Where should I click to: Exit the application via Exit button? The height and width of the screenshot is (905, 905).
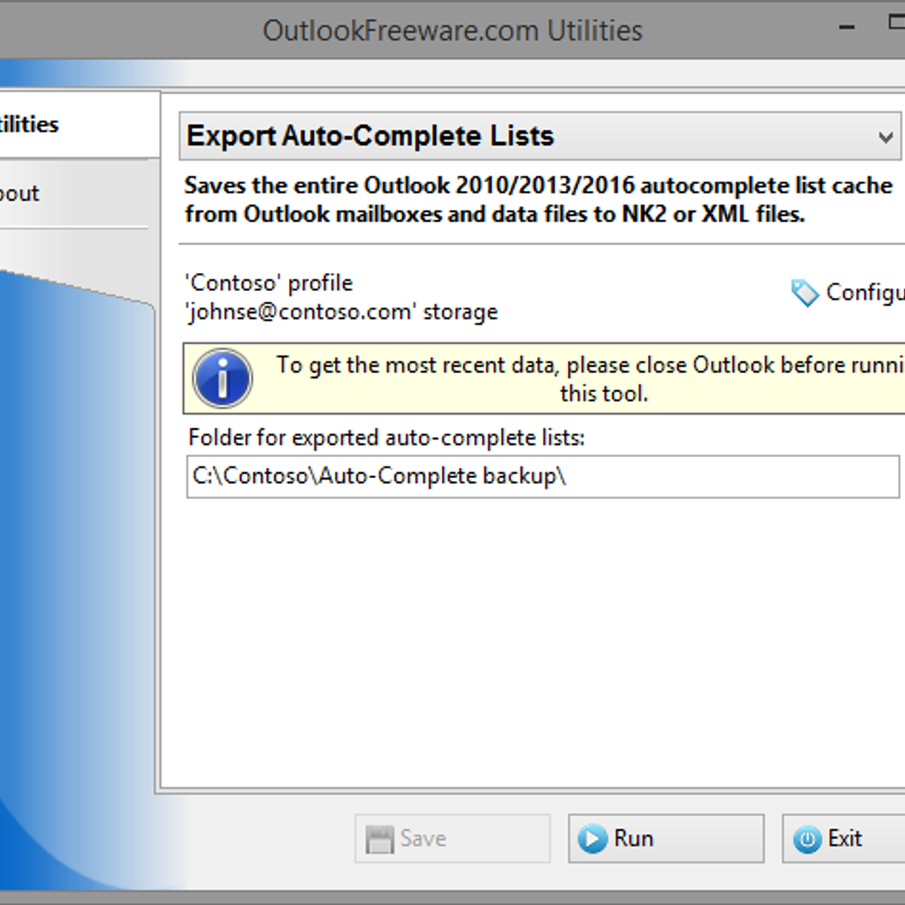[x=845, y=838]
